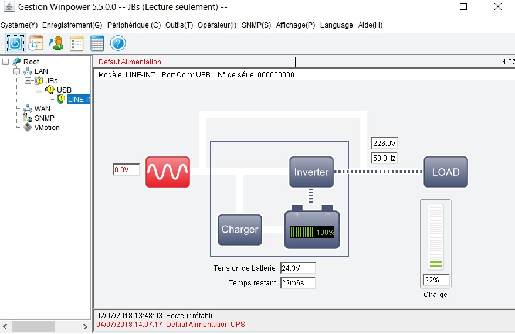Viewport: 515px width, 334px height.
Task: Click the red AC input sine wave icon
Action: pyautogui.click(x=168, y=172)
